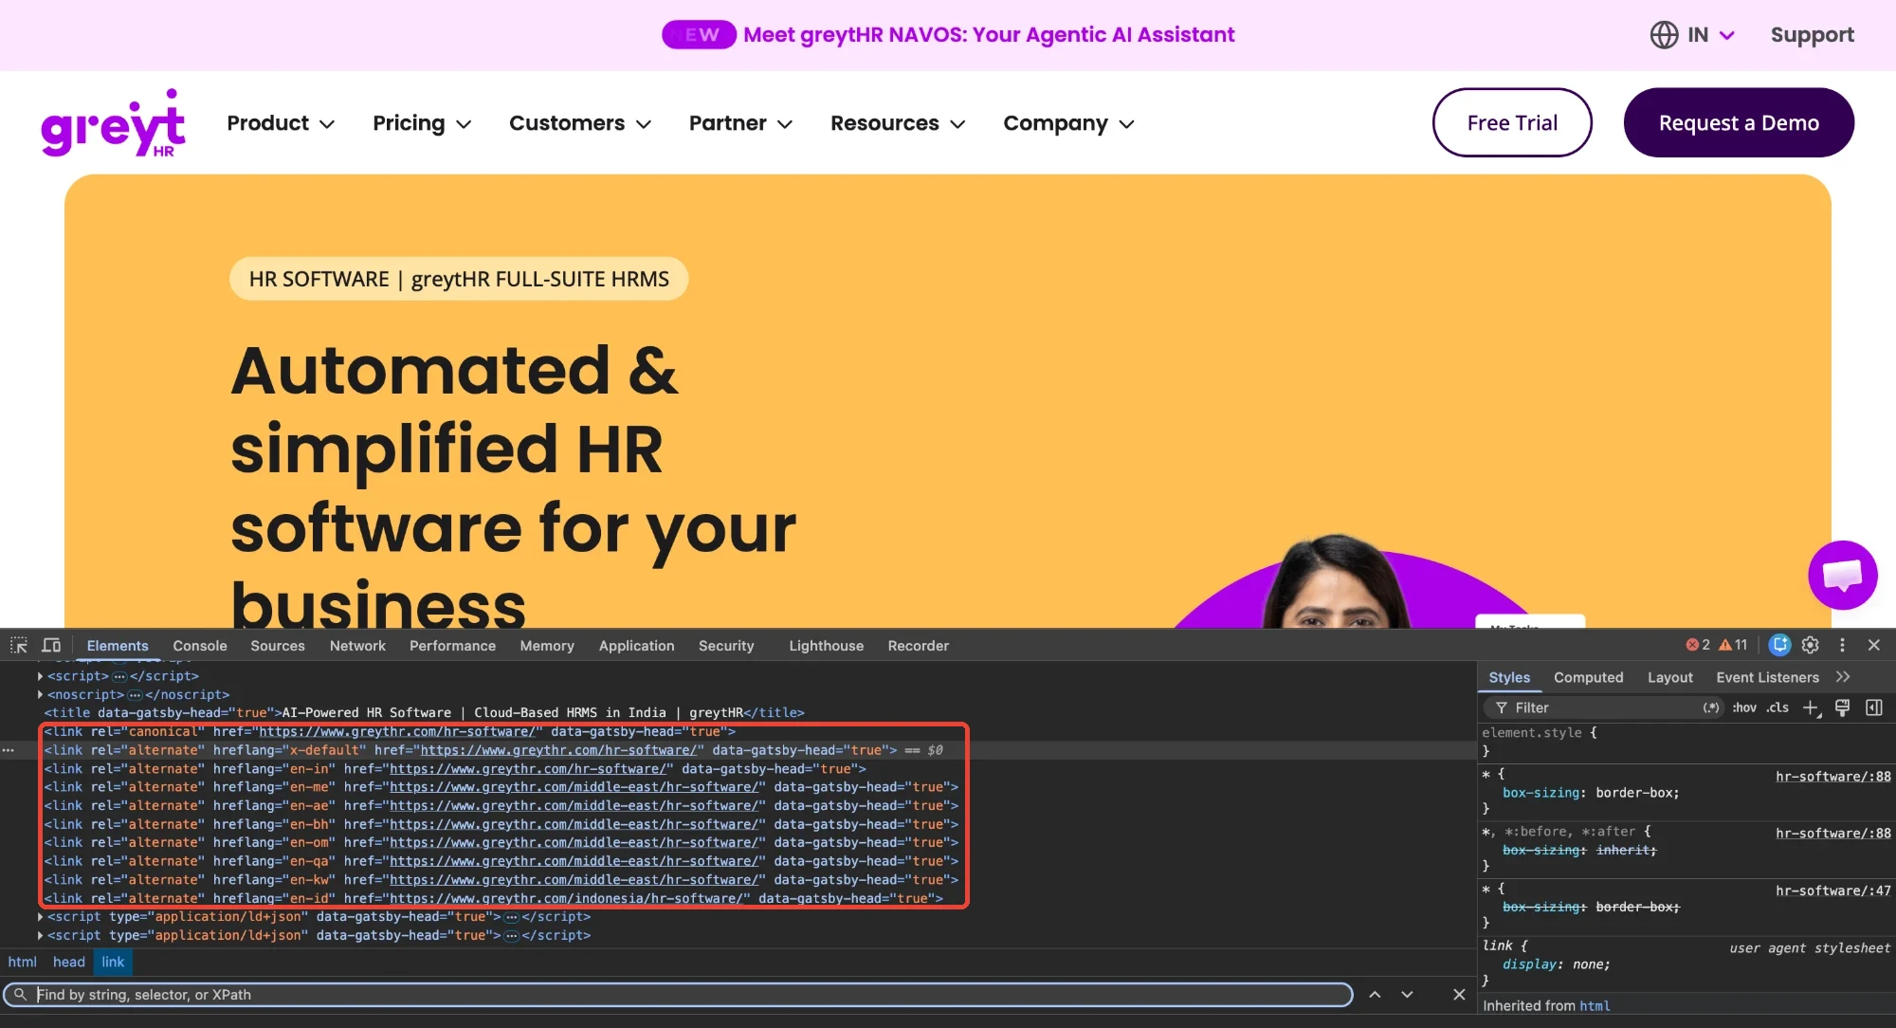Viewport: 1896px width, 1028px height.
Task: Open the Lighthouse tab
Action: coord(826,646)
